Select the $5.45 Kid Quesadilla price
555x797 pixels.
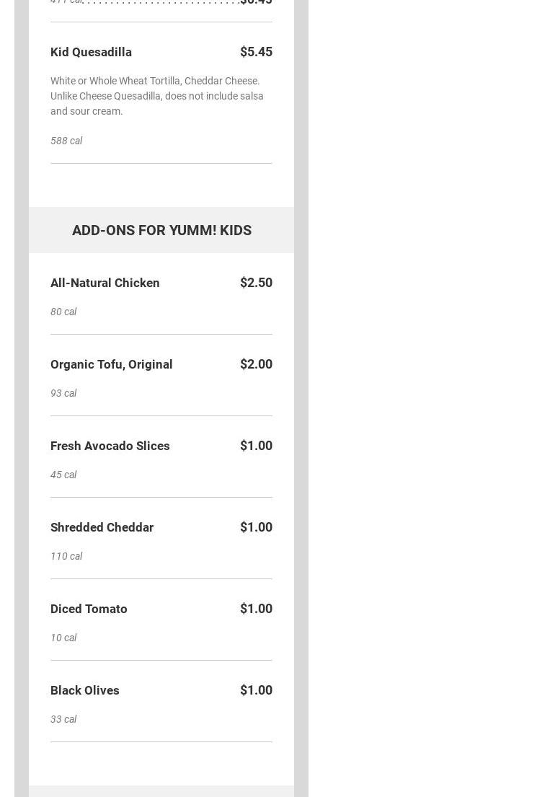(x=256, y=52)
